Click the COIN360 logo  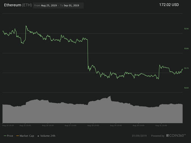[x=176, y=135]
